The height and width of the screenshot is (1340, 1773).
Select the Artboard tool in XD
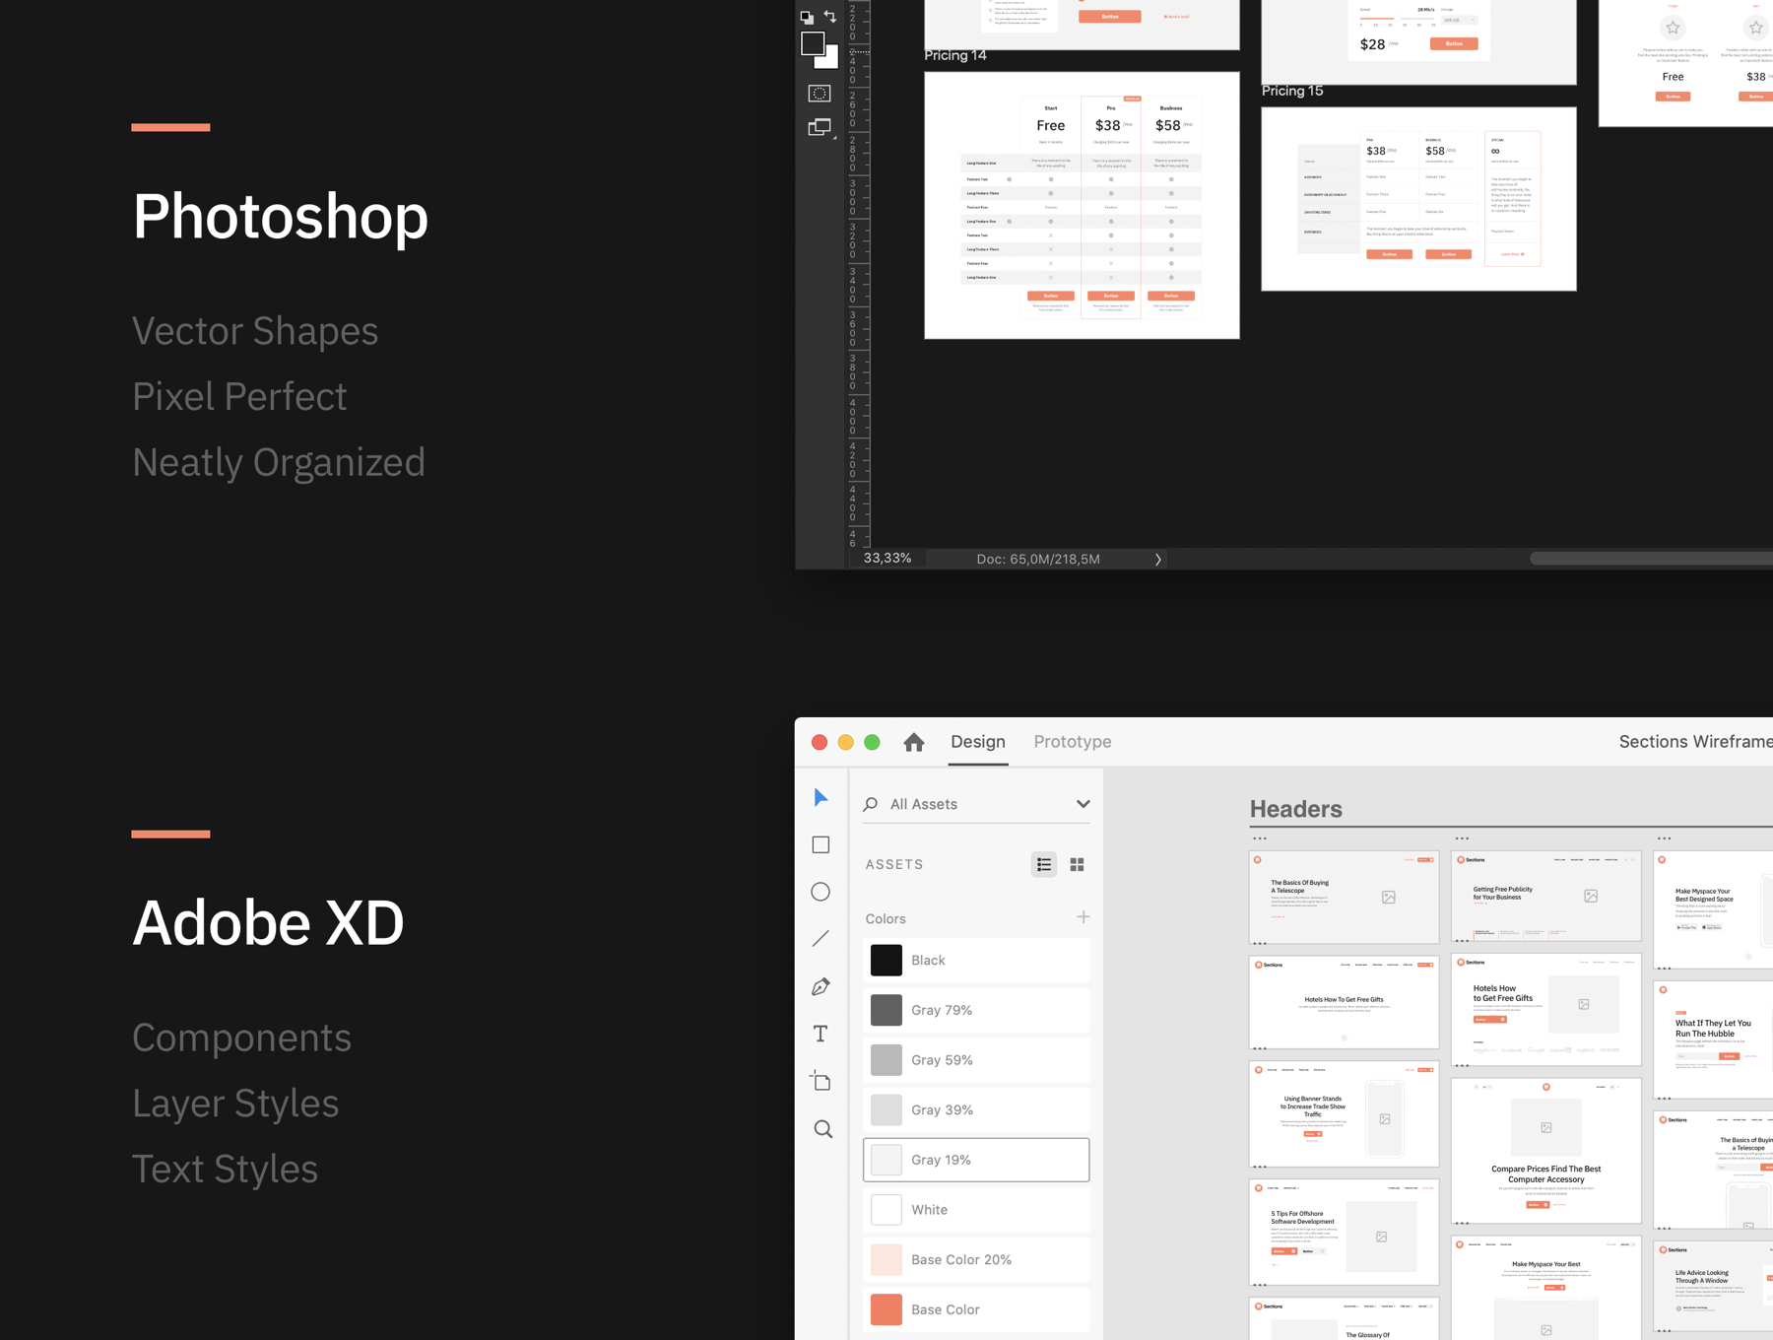(821, 1081)
